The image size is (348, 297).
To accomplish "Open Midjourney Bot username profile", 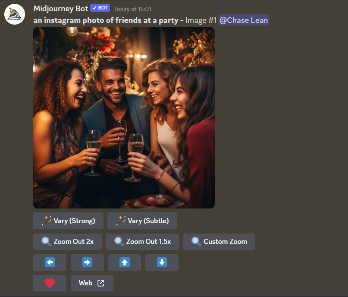I will click(x=61, y=9).
